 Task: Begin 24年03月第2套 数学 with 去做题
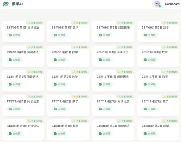point(150,133)
